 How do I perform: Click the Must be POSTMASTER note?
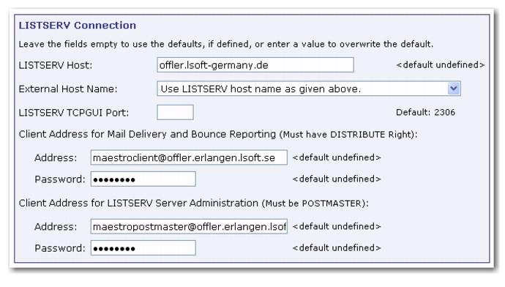315,204
